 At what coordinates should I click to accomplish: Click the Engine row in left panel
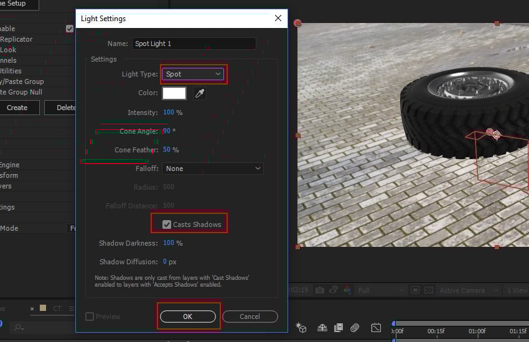(10, 165)
